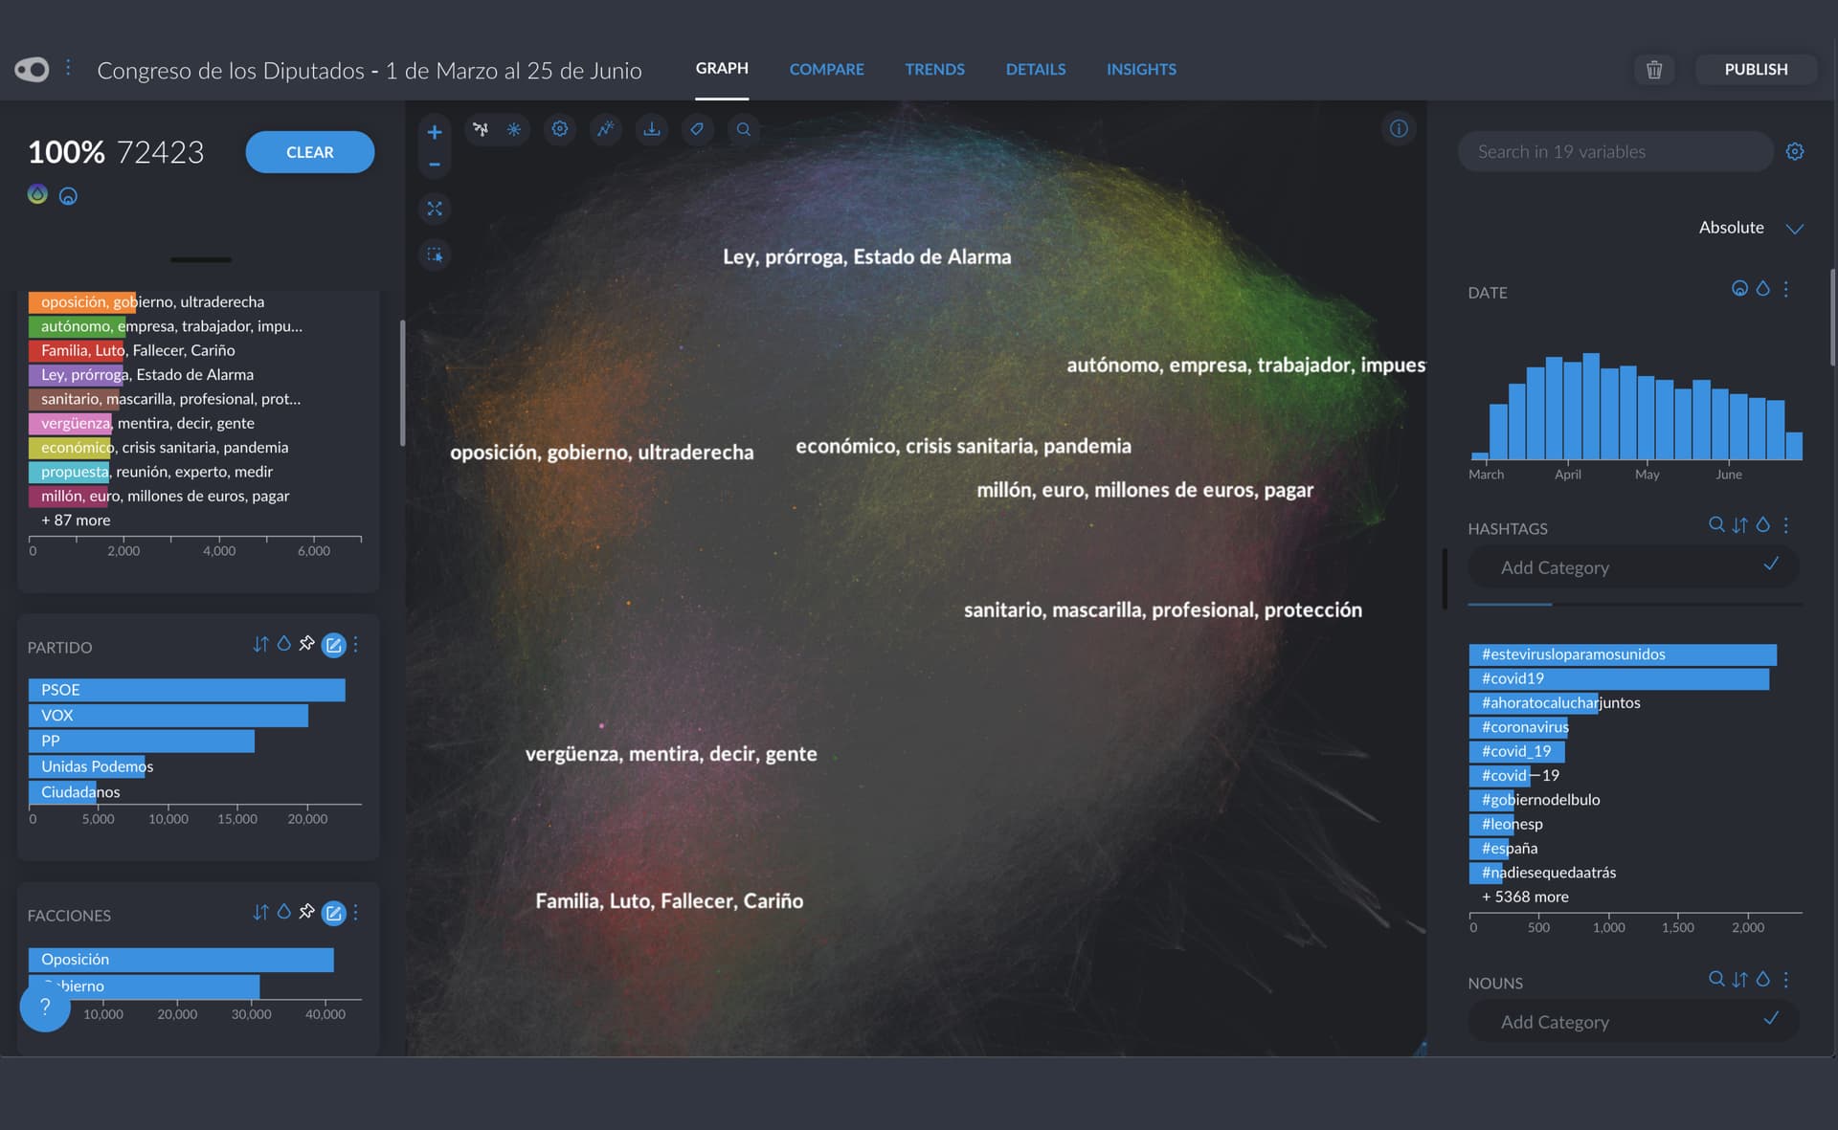Toggle the PARTIDO pin icon
1838x1130 pixels.
[x=306, y=644]
